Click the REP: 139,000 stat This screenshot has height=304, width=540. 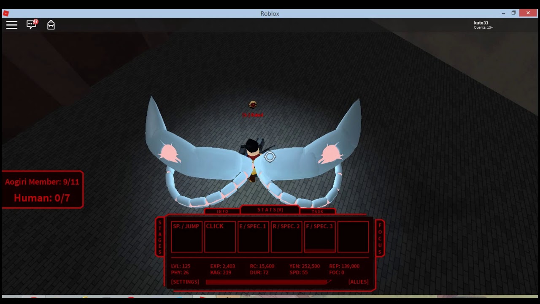coord(344,266)
